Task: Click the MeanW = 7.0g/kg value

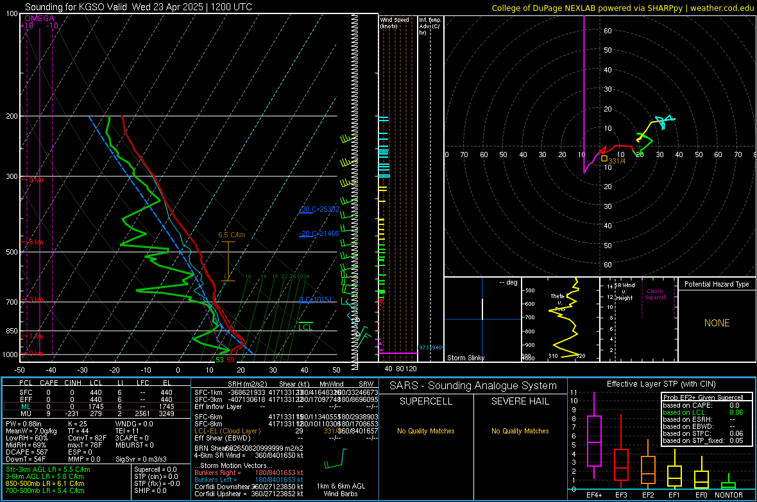Action: click(x=31, y=431)
